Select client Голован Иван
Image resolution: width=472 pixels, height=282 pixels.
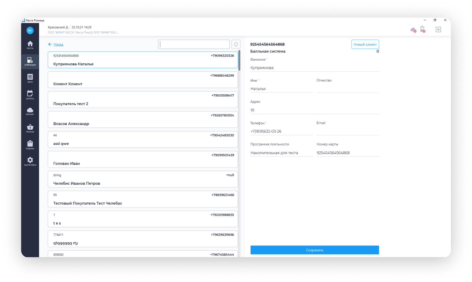[x=143, y=159]
